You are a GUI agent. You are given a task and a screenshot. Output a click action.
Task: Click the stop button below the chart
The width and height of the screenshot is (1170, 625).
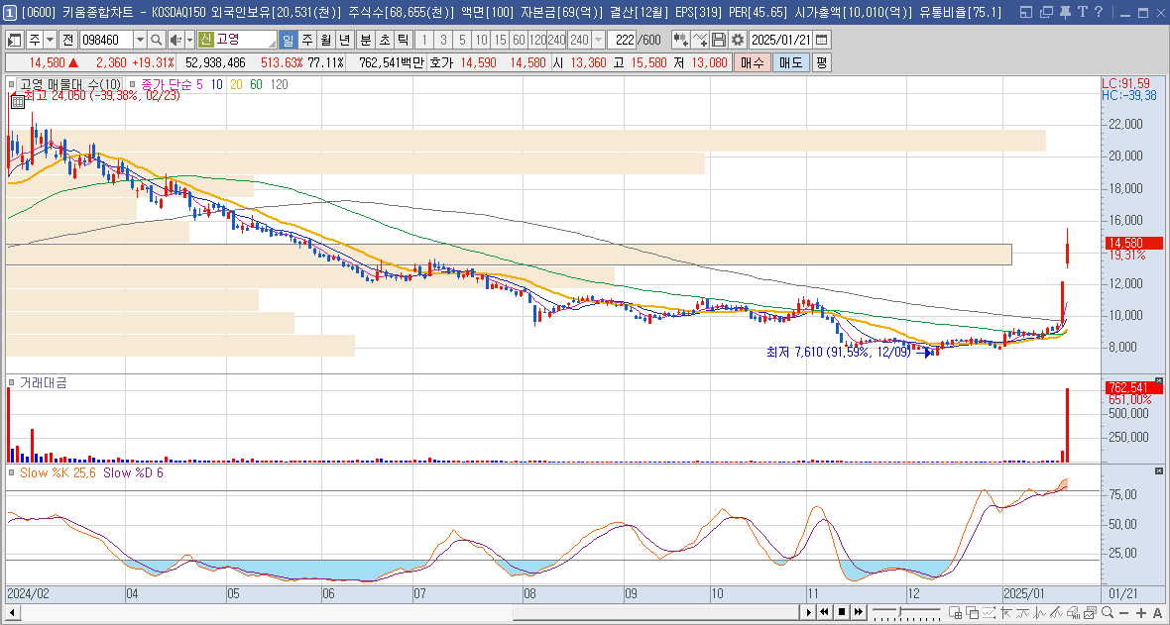click(842, 612)
